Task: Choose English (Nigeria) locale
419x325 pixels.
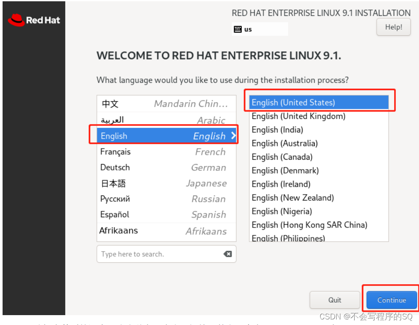Action: 319,211
